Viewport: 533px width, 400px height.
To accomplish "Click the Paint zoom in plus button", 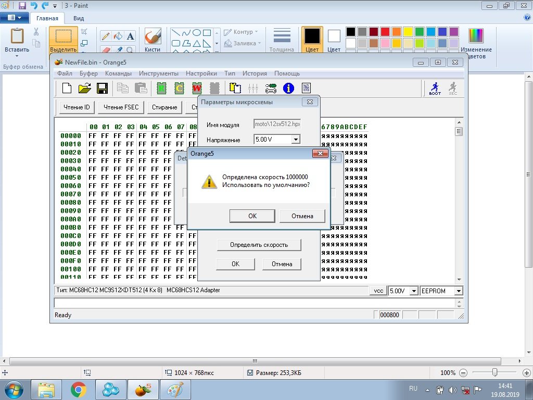I will coord(526,373).
